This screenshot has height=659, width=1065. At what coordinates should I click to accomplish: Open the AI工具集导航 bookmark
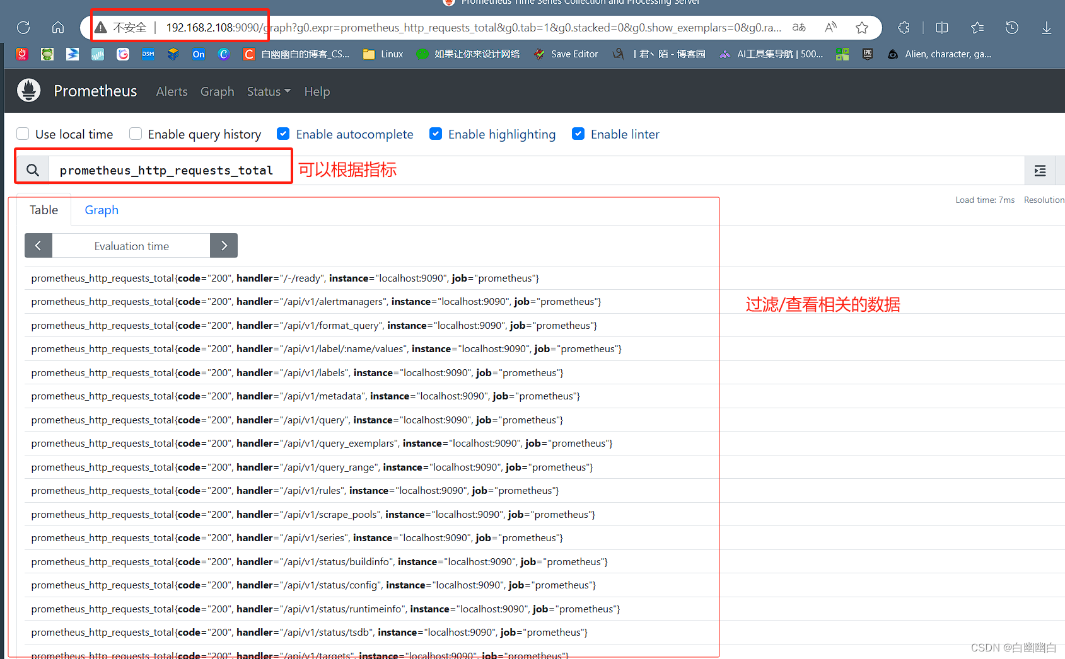(x=771, y=54)
